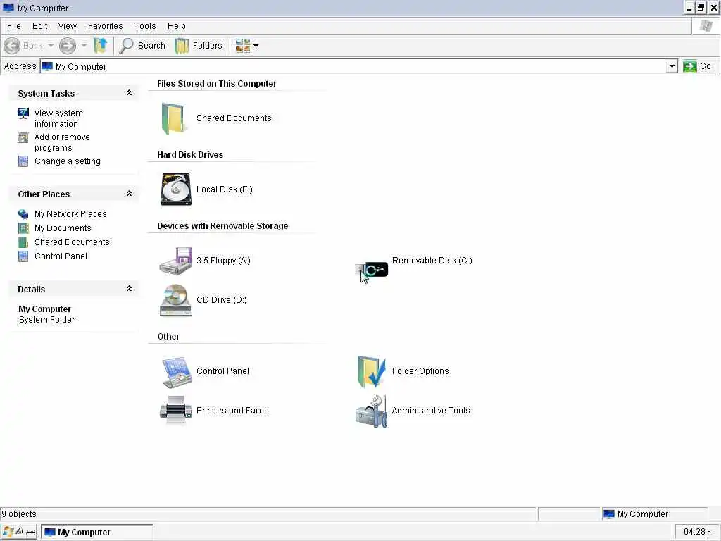Click My Computer taskbar button
721x541 pixels.
tap(96, 533)
